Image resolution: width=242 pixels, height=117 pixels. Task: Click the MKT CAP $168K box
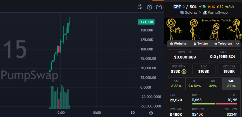pyautogui.click(x=229, y=69)
